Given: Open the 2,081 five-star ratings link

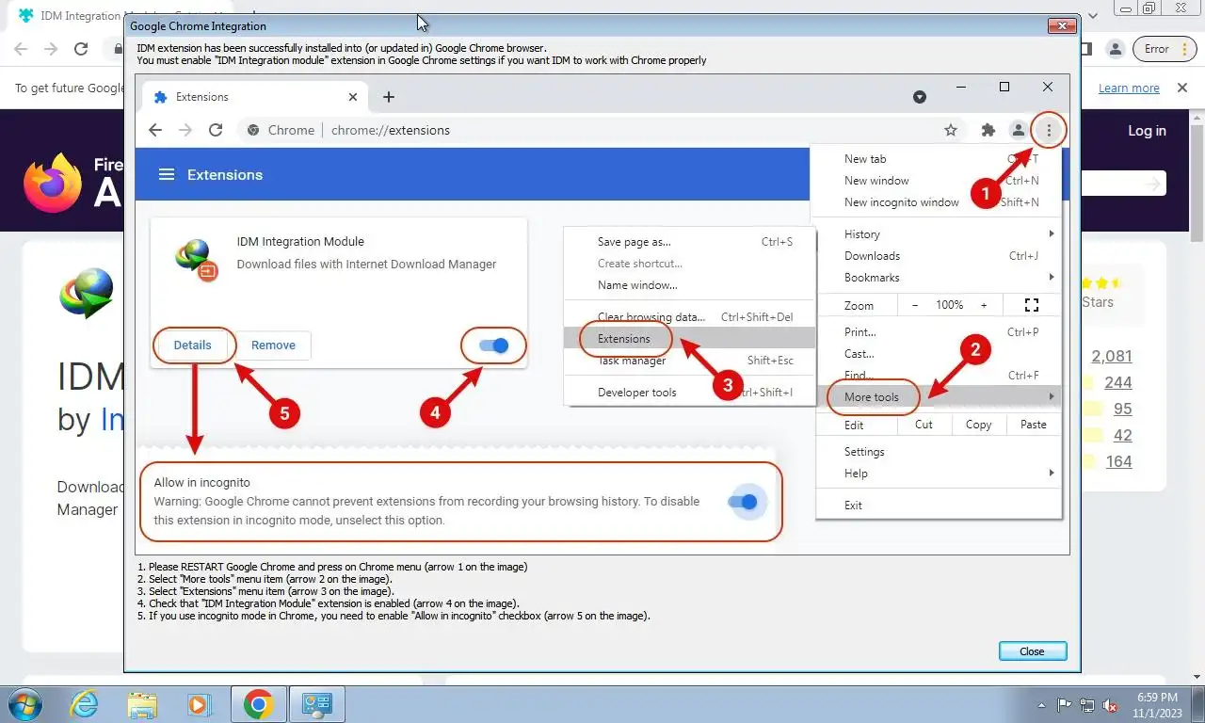Looking at the screenshot, I should click(1112, 356).
